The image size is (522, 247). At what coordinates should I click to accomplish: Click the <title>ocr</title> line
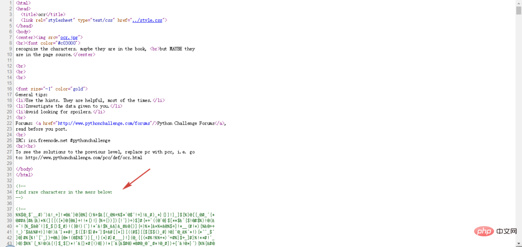click(x=43, y=14)
